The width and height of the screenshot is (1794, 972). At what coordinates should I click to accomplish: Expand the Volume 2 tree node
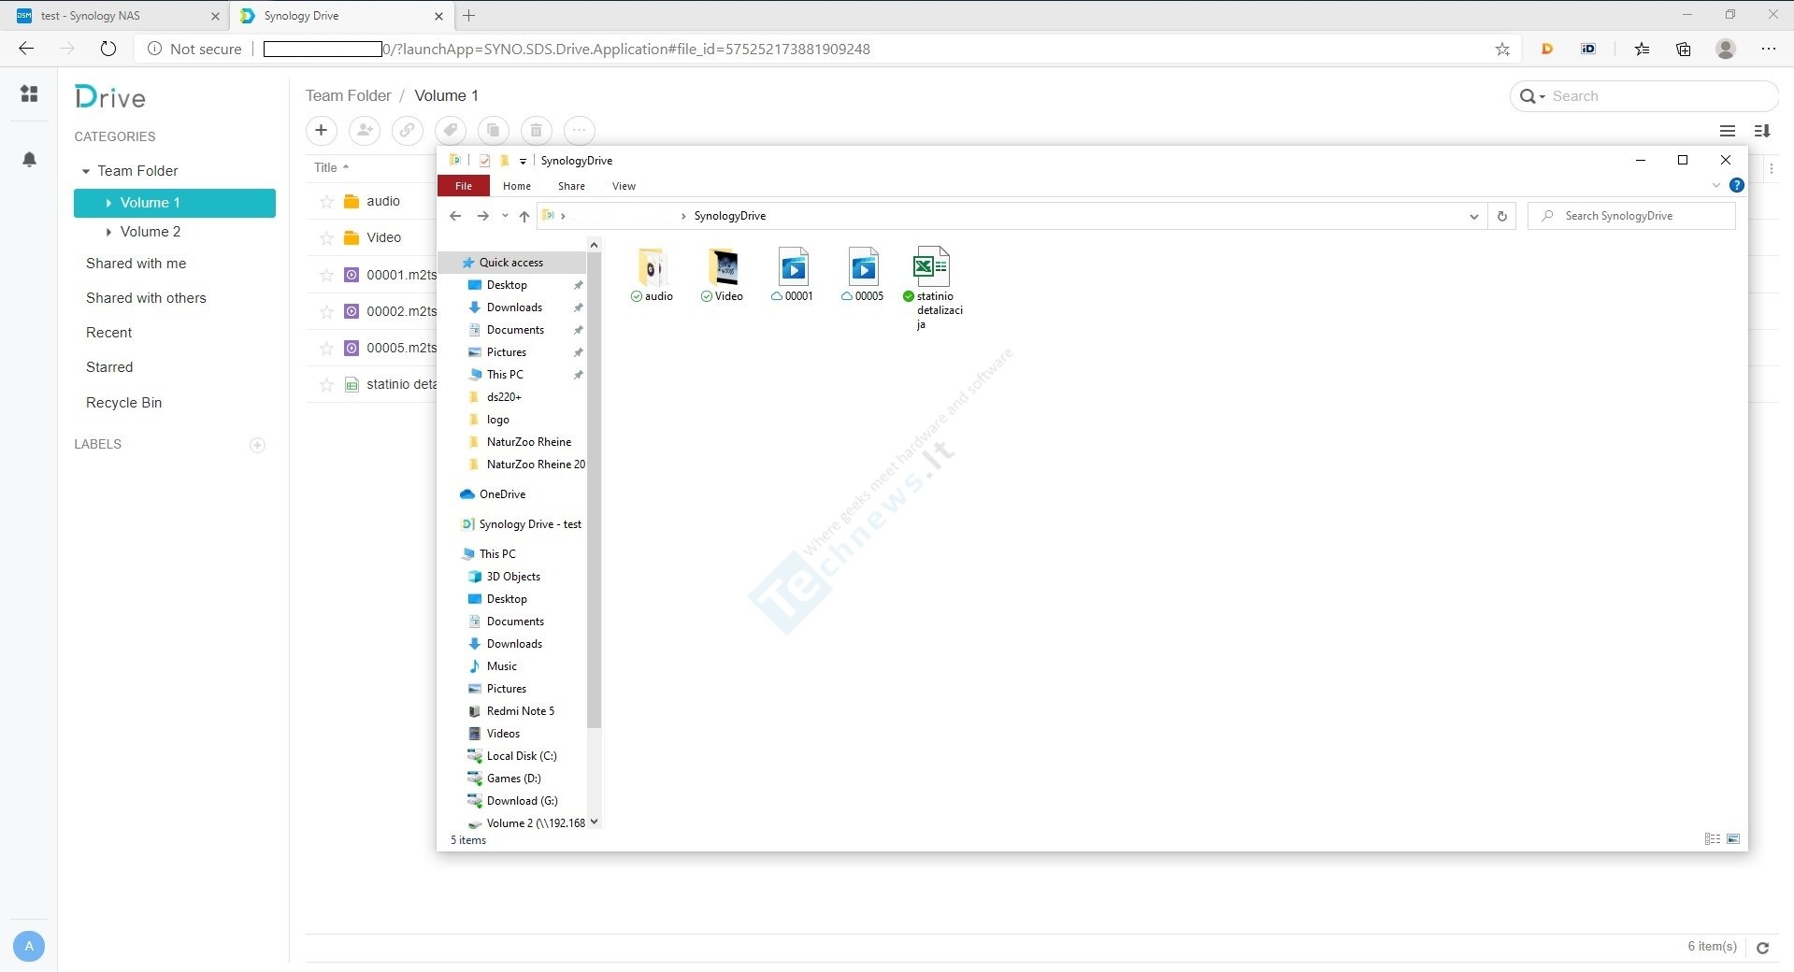click(108, 232)
